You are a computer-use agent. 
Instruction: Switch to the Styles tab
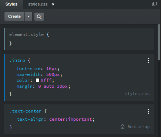tap(11, 4)
